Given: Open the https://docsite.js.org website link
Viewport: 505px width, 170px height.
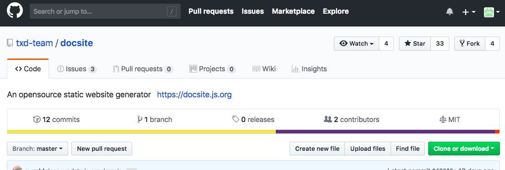Looking at the screenshot, I should point(194,95).
